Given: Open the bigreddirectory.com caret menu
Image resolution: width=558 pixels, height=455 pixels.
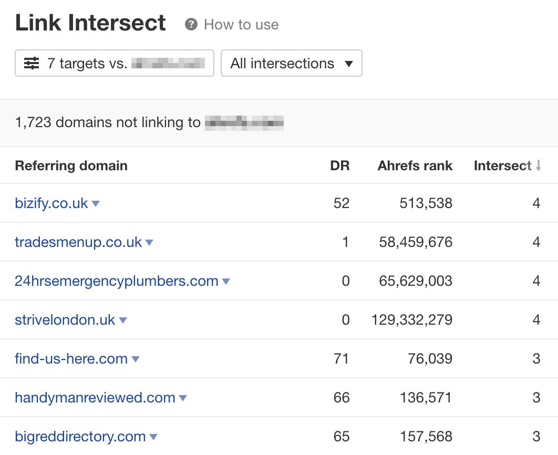Looking at the screenshot, I should tap(153, 437).
